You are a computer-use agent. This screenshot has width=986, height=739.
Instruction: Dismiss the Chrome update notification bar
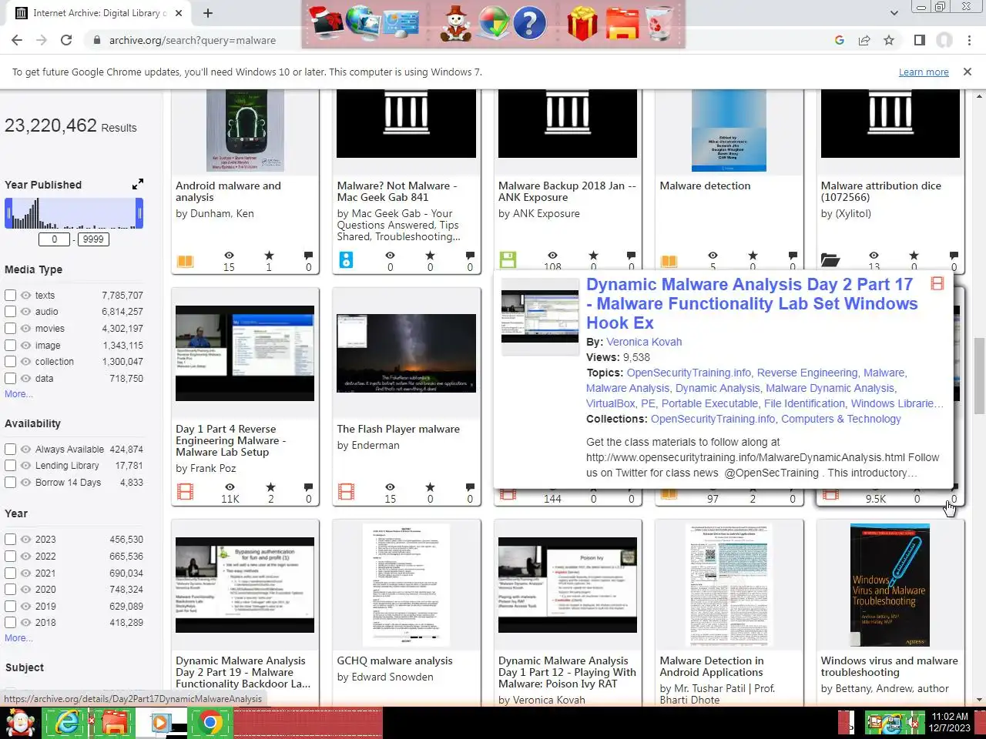point(968,72)
